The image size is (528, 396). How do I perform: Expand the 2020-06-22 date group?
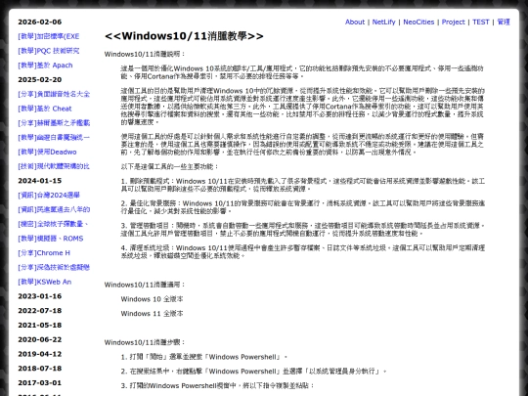click(x=40, y=339)
